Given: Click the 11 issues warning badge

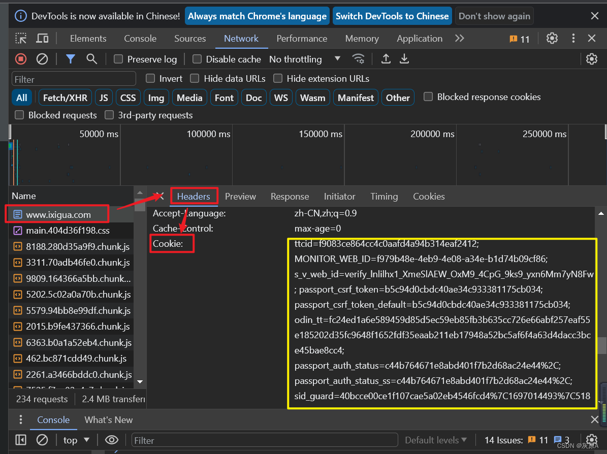Looking at the screenshot, I should [x=520, y=39].
